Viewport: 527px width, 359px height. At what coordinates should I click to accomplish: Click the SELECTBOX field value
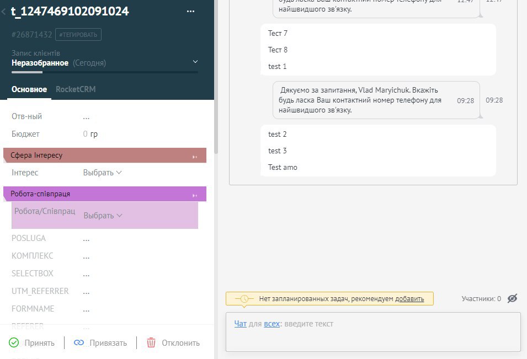click(x=86, y=274)
